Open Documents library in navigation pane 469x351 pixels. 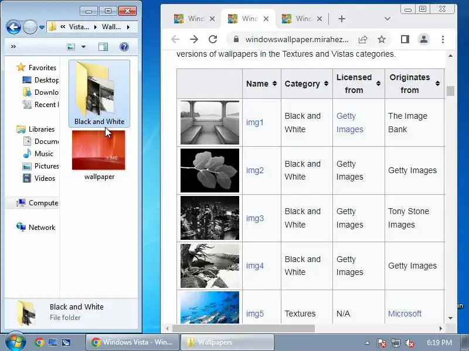tap(40, 141)
